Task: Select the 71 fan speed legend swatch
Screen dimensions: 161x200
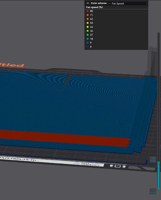Action: (x=88, y=15)
